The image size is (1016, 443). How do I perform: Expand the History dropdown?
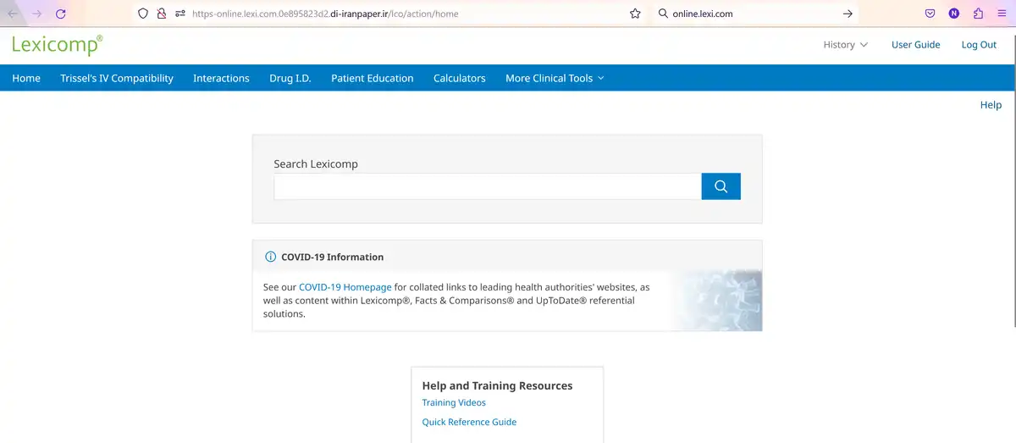pyautogui.click(x=845, y=45)
